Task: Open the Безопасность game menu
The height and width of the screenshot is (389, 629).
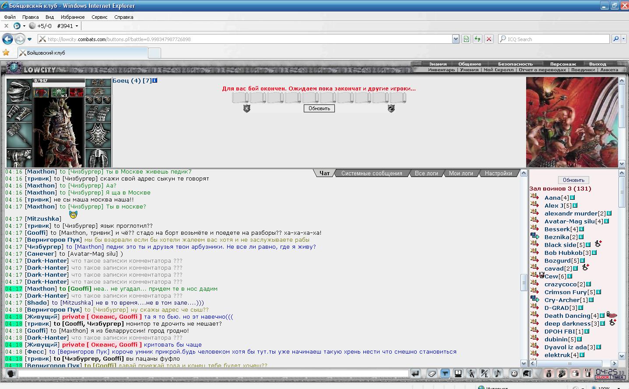Action: pos(515,64)
